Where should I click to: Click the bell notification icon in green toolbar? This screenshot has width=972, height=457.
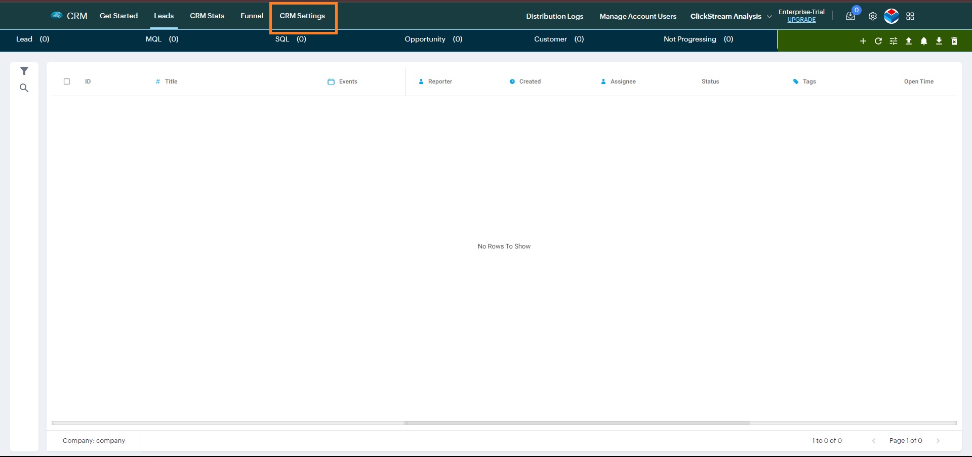[x=924, y=41]
